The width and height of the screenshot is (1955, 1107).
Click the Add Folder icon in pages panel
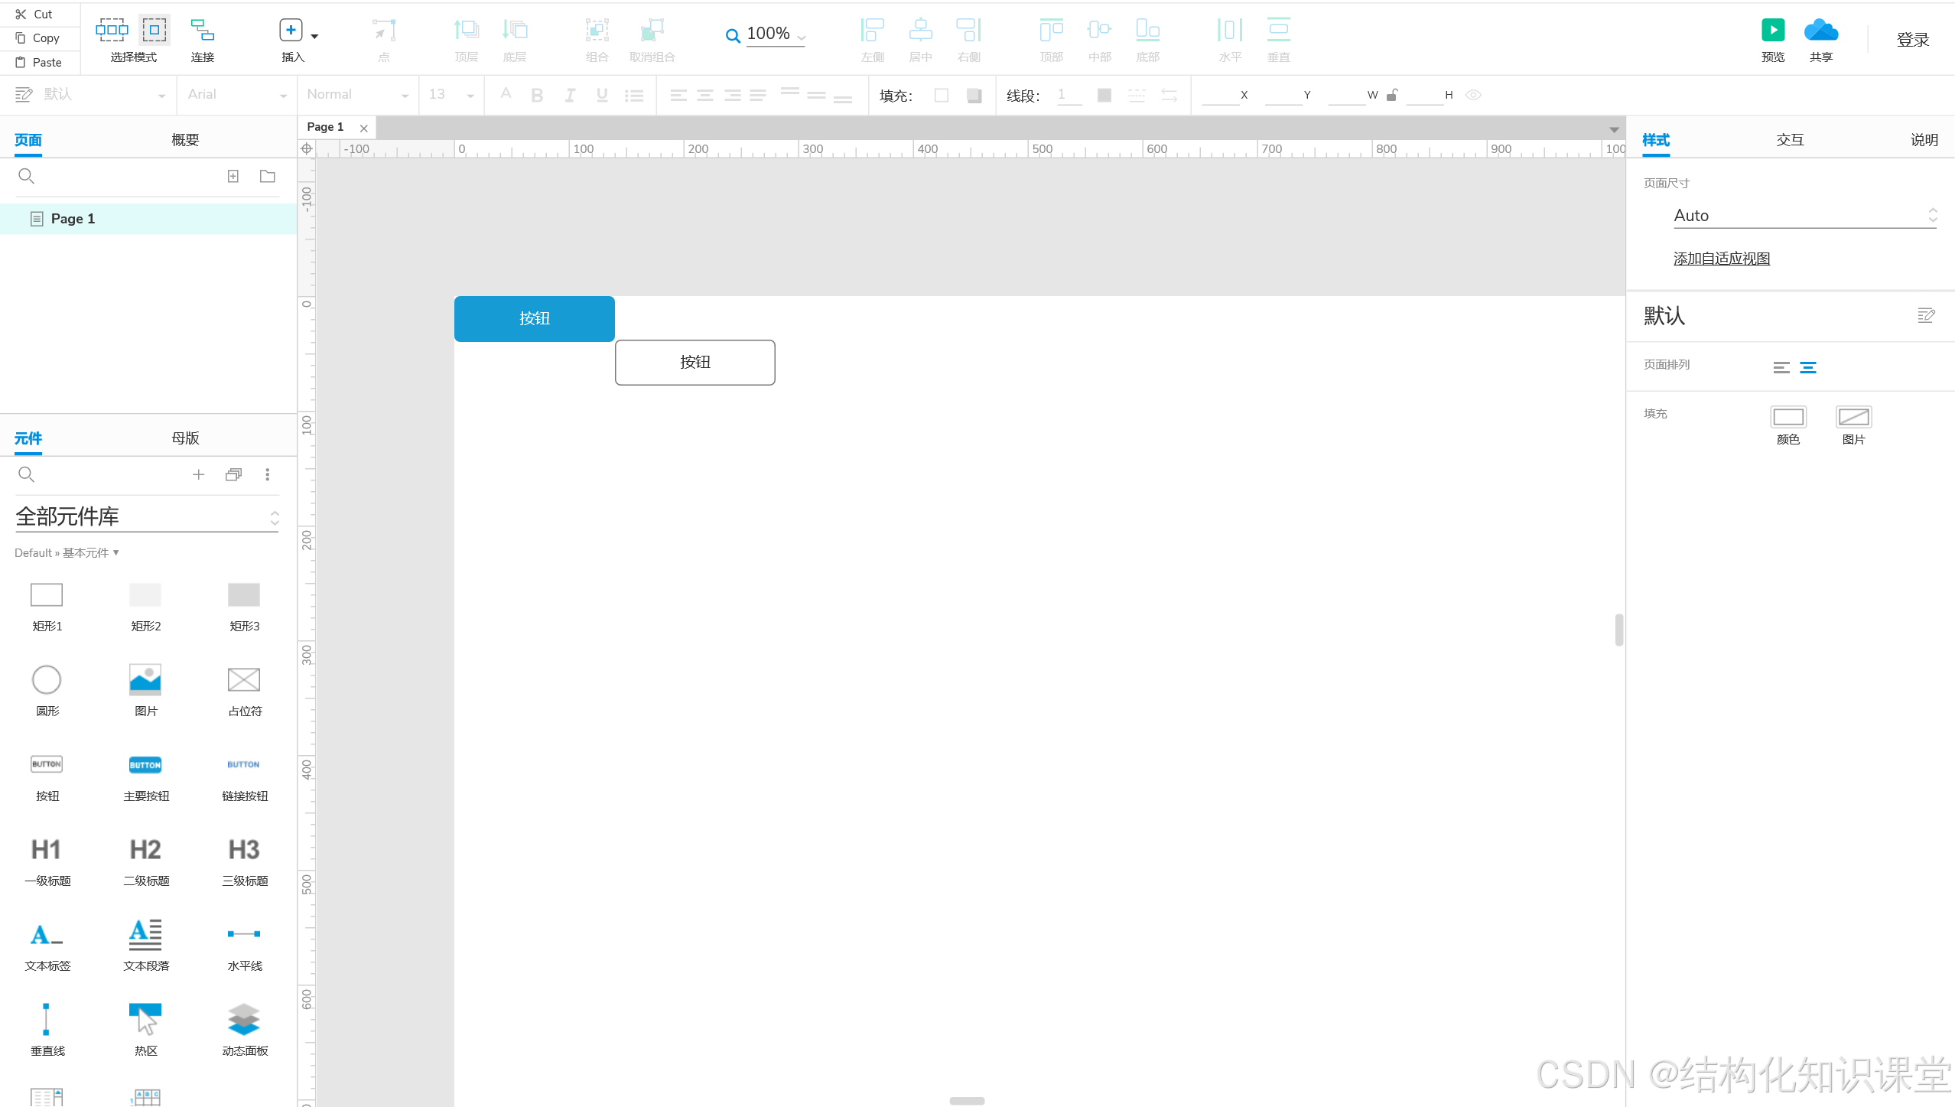[267, 177]
